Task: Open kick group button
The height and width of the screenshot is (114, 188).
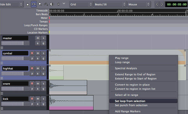Action: click(44, 104)
